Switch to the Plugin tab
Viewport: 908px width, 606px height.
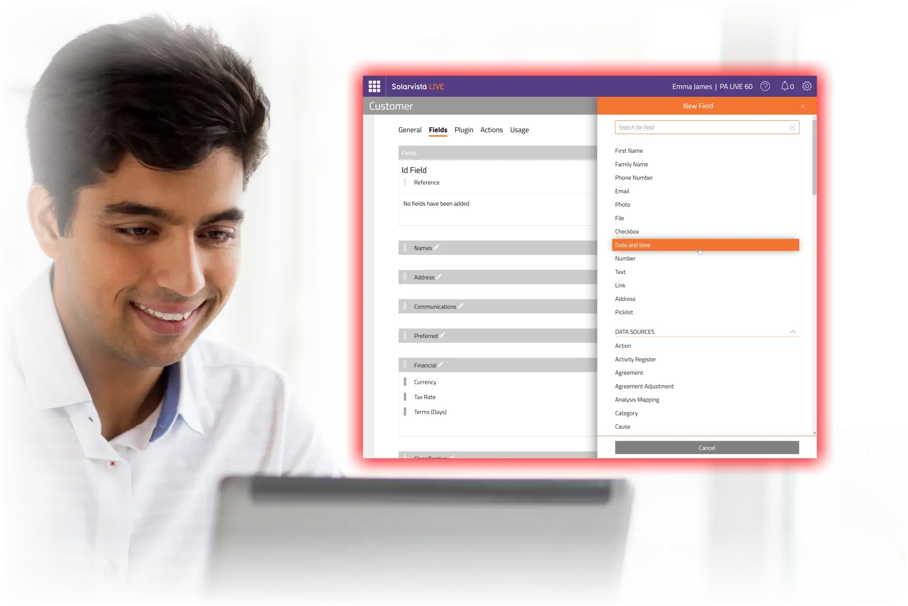[x=464, y=129]
